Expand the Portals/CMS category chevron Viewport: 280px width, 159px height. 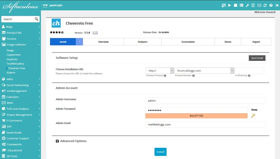click(39, 33)
